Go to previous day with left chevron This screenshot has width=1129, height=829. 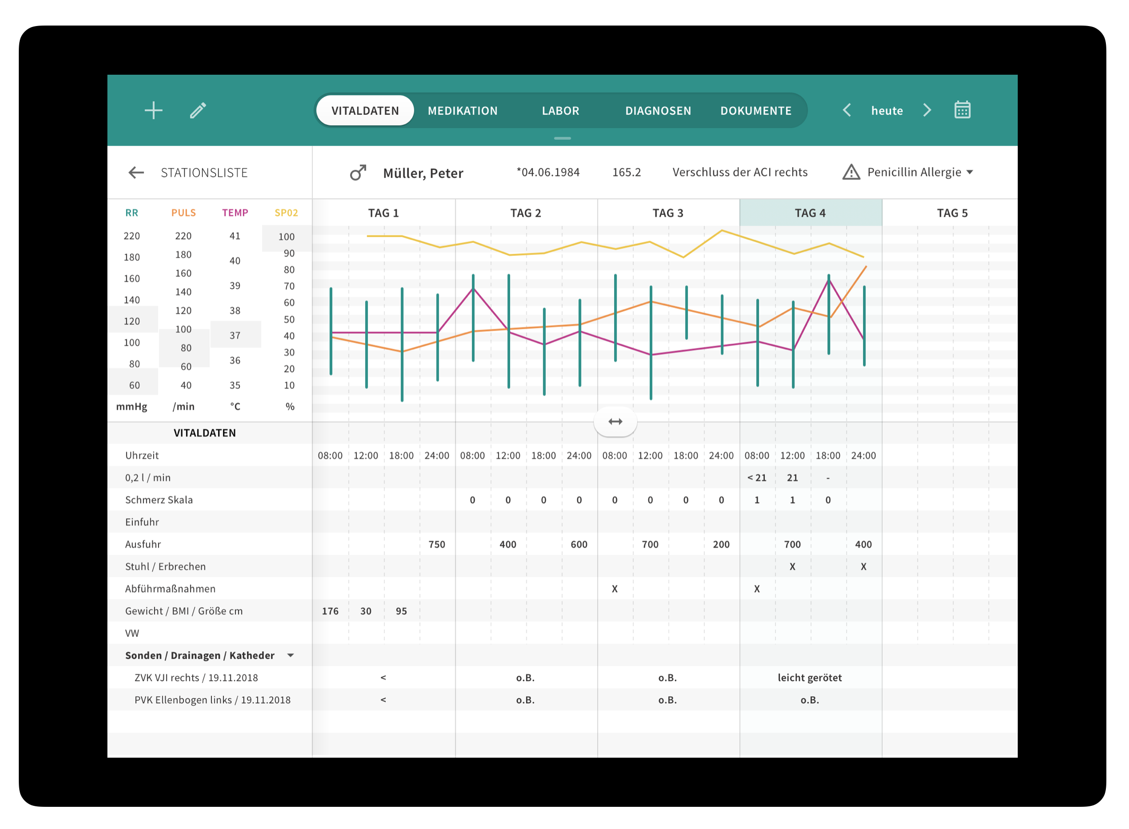click(x=847, y=110)
